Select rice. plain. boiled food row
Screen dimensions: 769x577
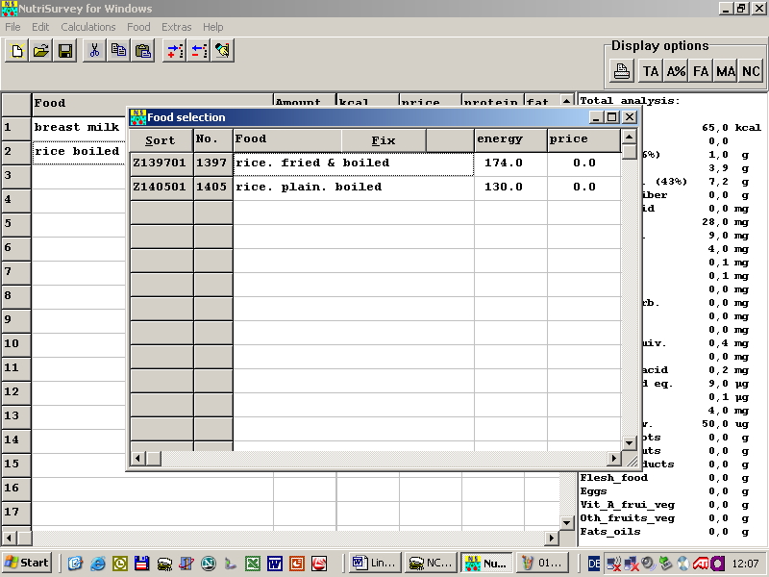(309, 188)
